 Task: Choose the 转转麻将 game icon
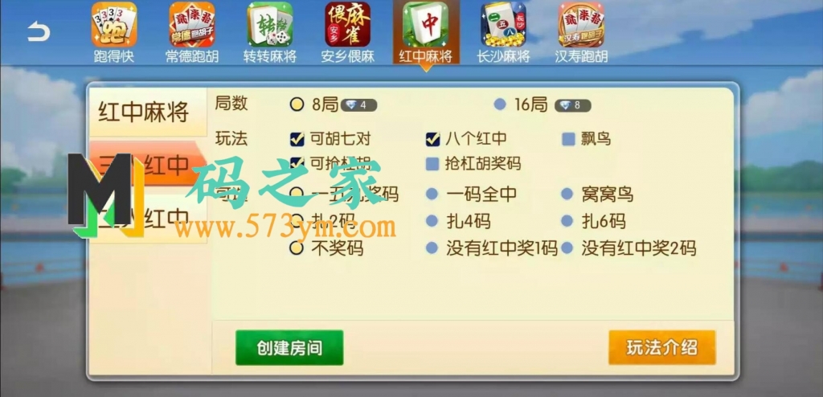pos(270,24)
